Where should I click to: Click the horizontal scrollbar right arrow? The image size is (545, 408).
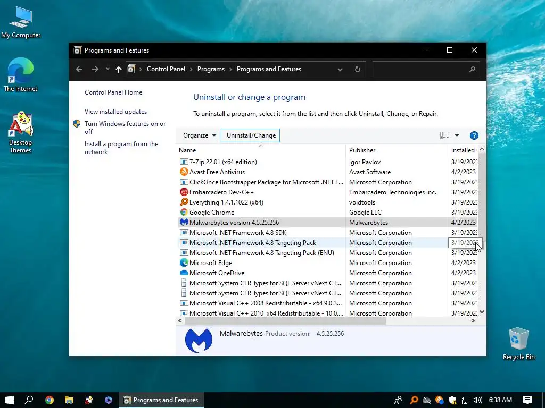click(473, 320)
